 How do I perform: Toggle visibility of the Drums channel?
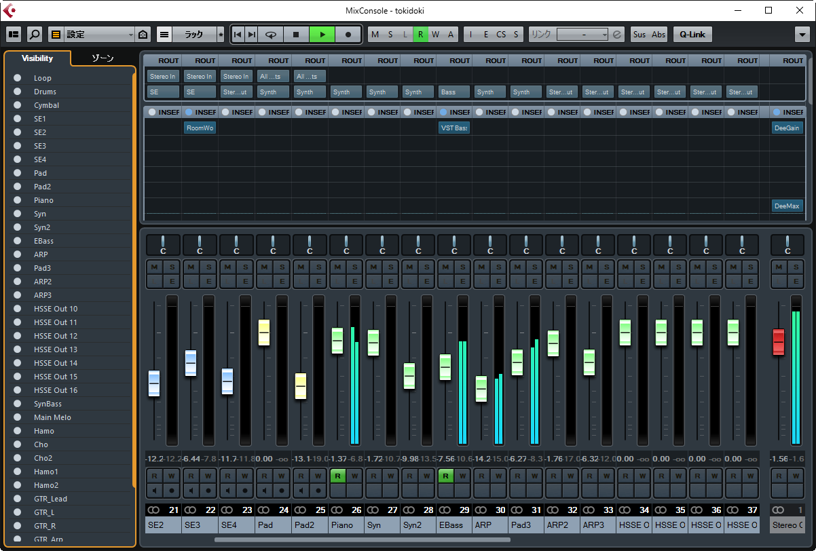point(17,92)
